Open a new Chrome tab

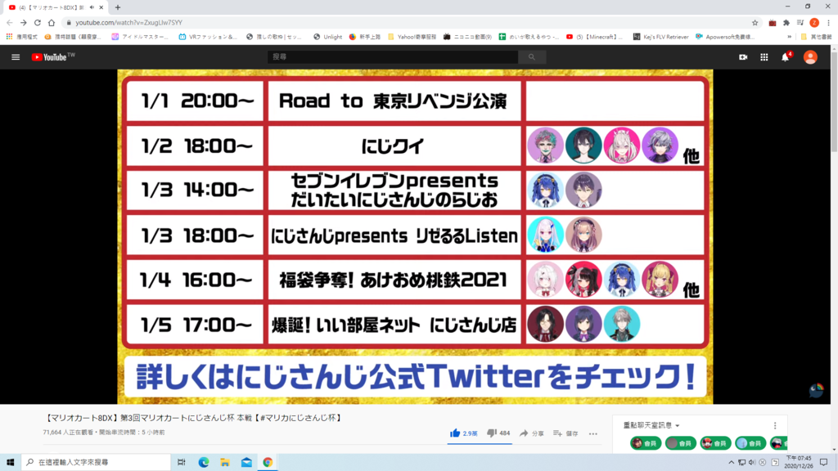[118, 7]
